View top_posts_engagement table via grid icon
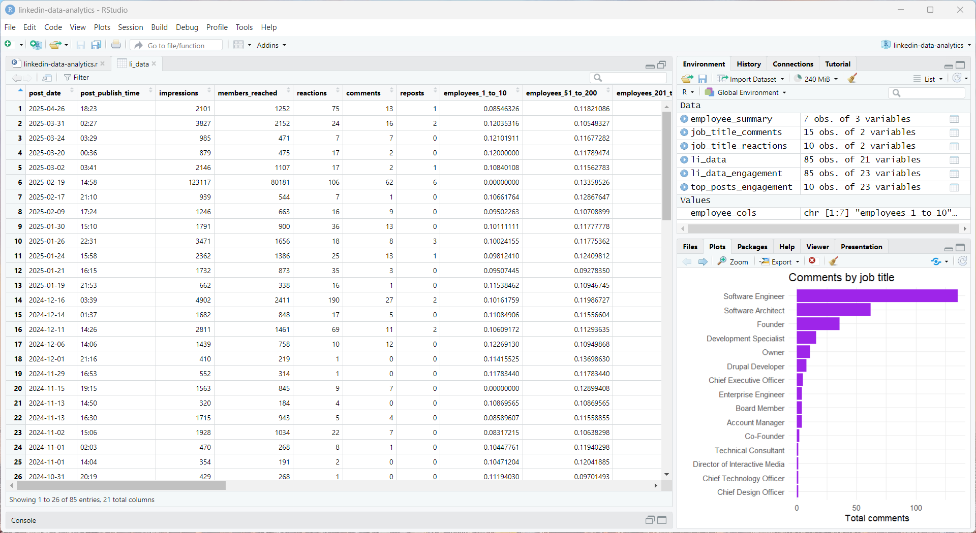The height and width of the screenshot is (533, 976). pos(954,187)
